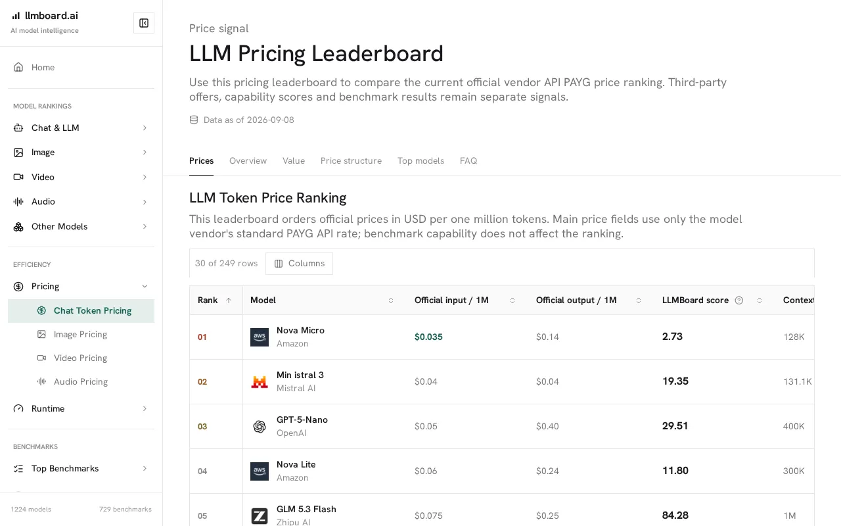Open the Nova Micro model link
The width and height of the screenshot is (841, 526).
(300, 330)
